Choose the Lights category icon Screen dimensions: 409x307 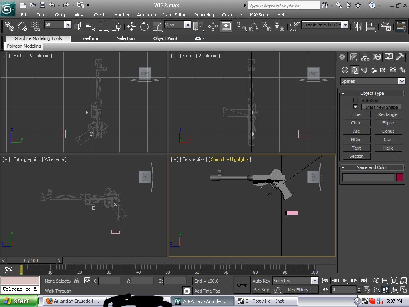(364, 70)
